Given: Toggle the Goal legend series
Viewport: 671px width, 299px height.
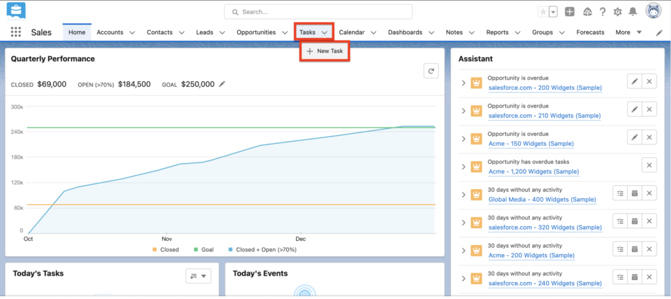Looking at the screenshot, I should click(204, 249).
